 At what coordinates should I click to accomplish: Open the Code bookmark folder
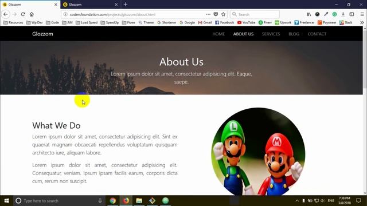coord(52,22)
